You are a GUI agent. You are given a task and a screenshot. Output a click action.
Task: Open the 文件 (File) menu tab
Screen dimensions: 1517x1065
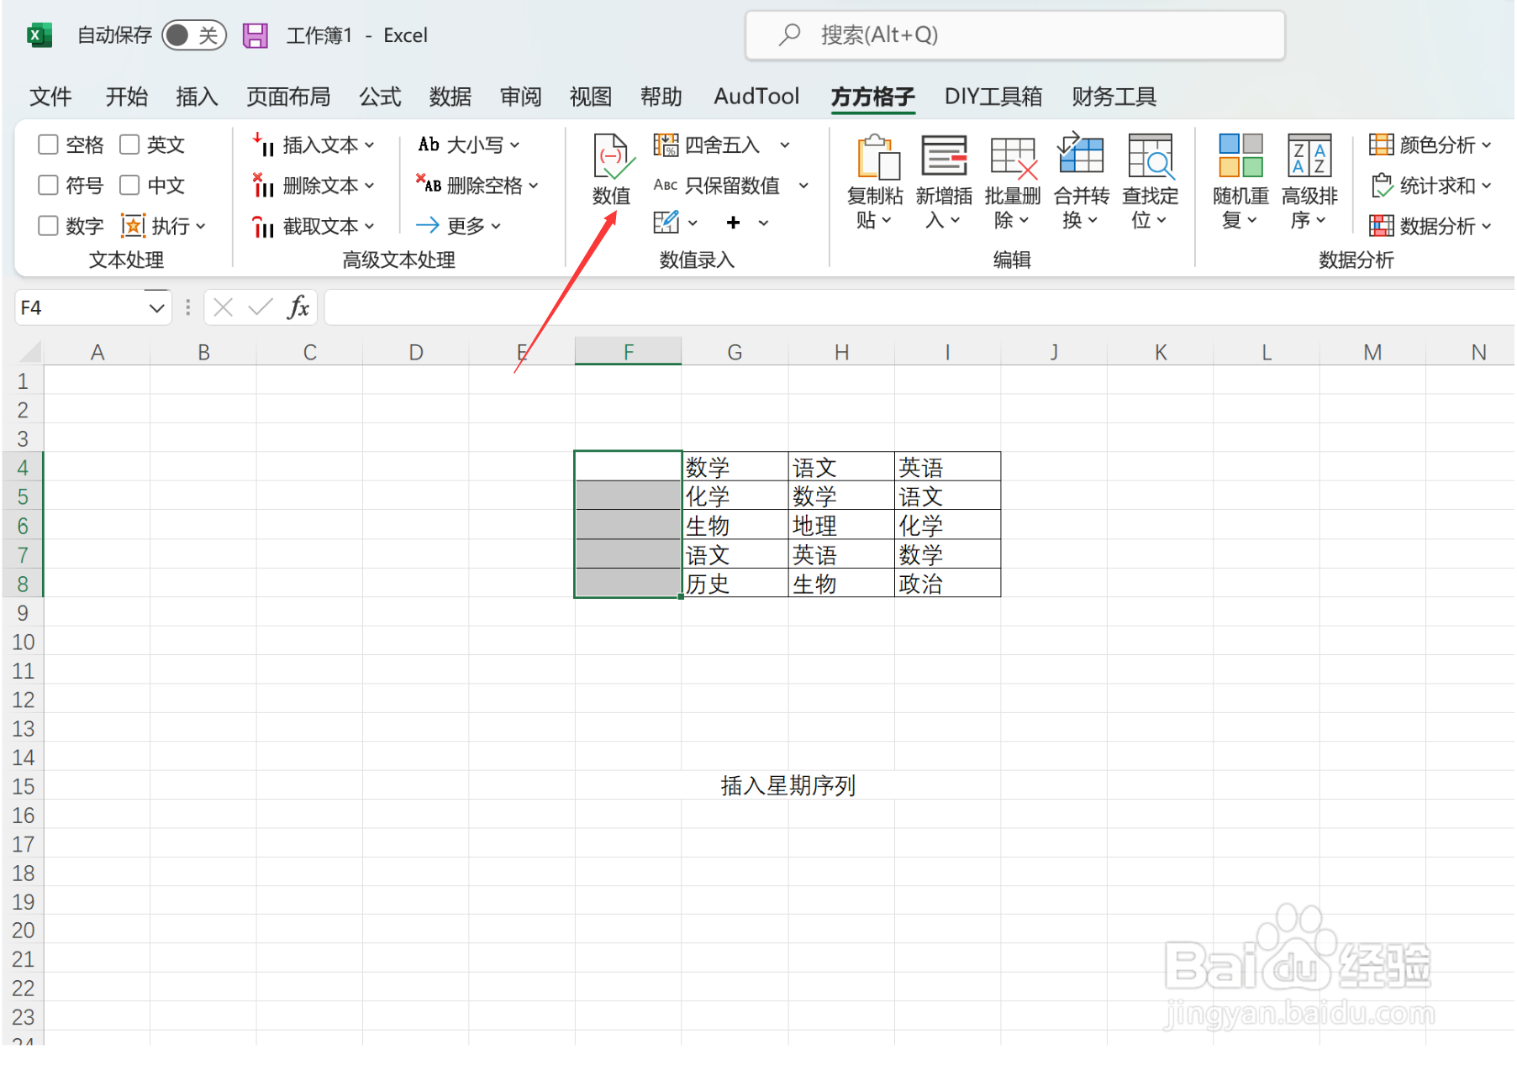coord(50,97)
